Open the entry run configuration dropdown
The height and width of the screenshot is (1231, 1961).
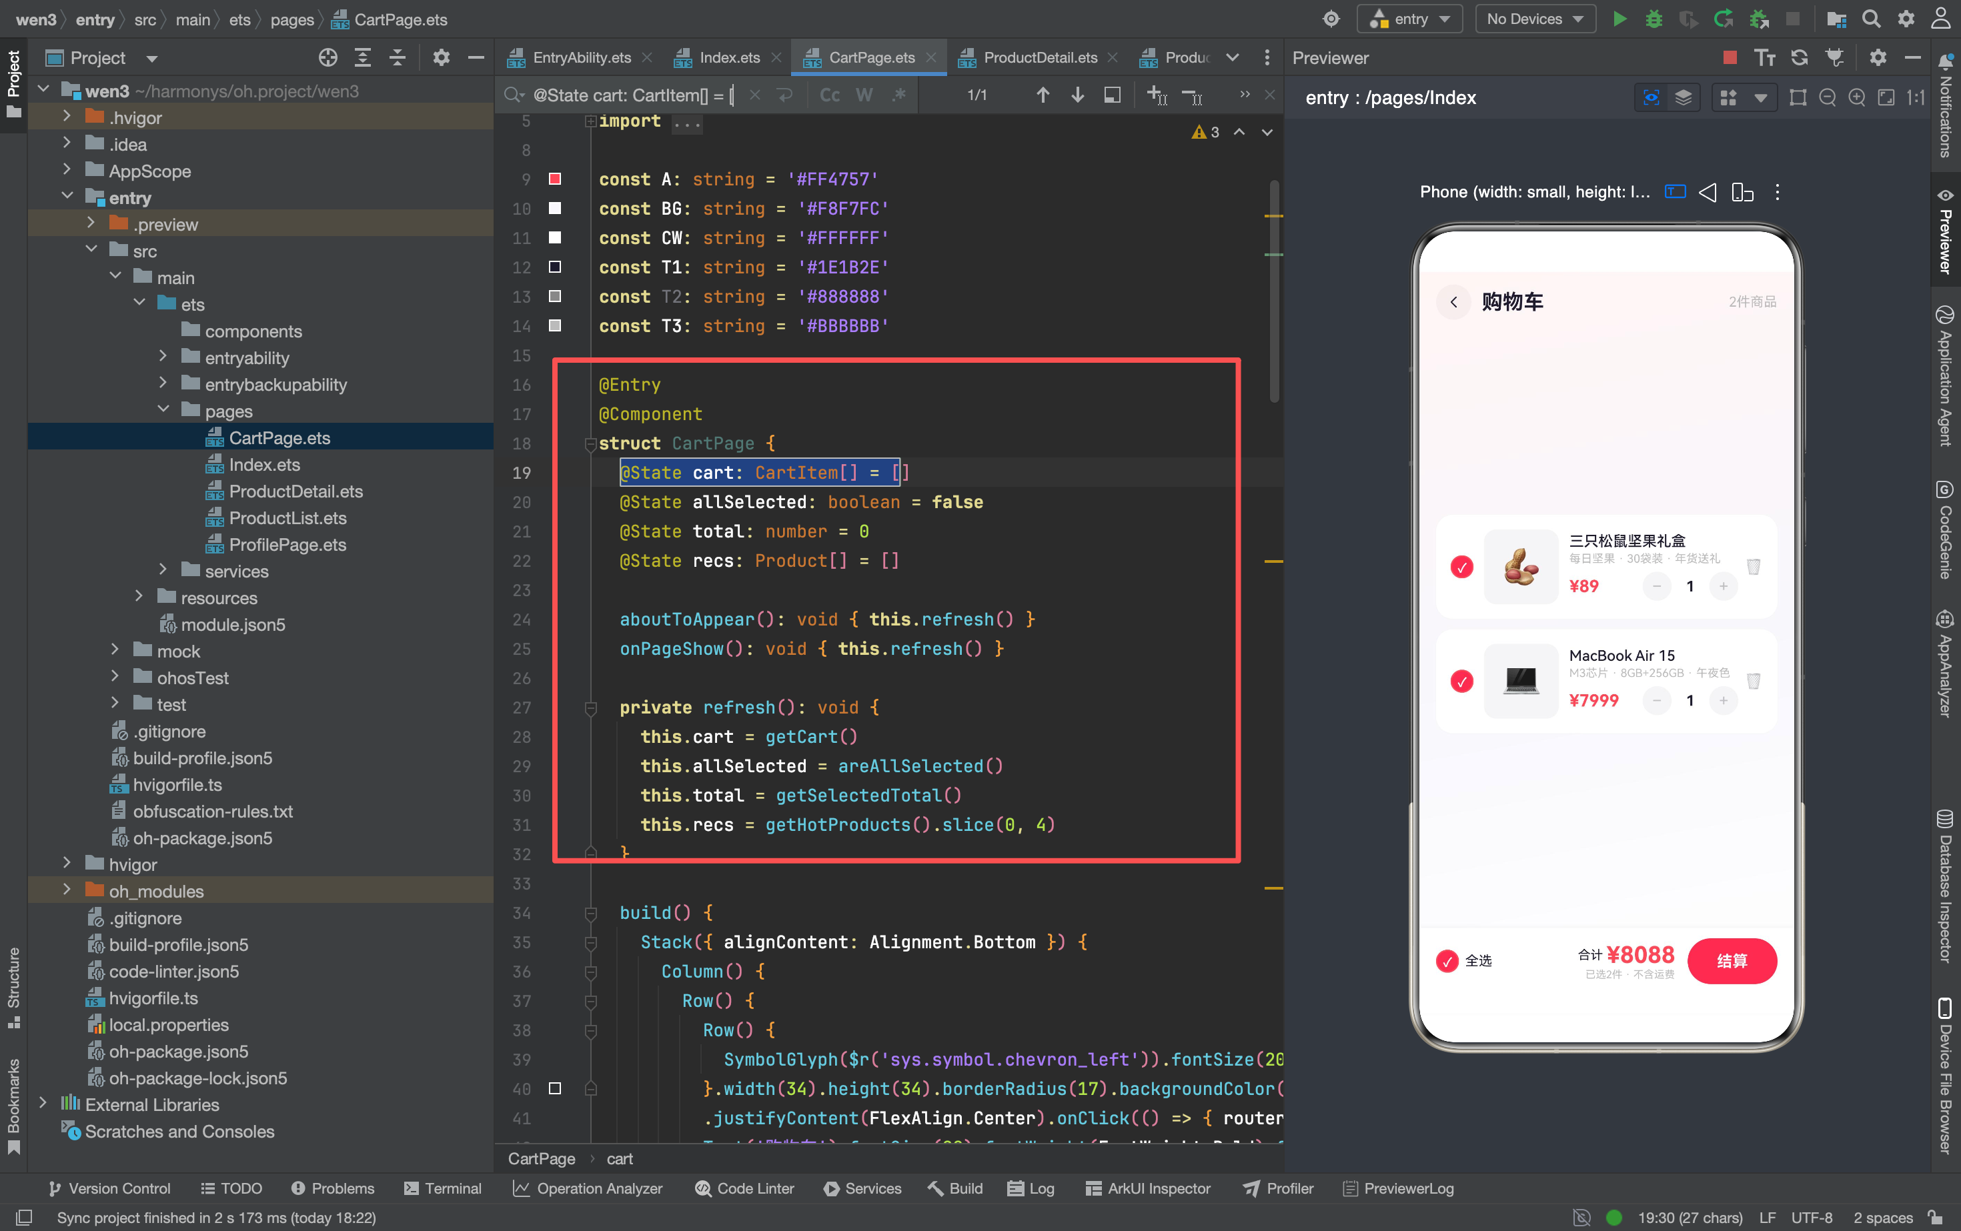coord(1409,19)
